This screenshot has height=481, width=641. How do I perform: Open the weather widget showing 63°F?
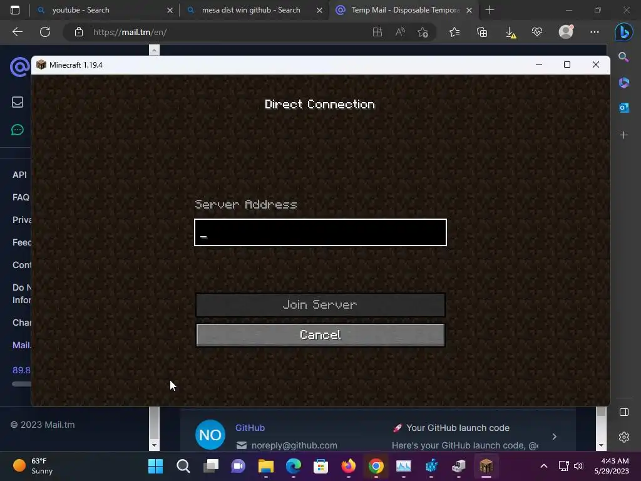pyautogui.click(x=33, y=466)
